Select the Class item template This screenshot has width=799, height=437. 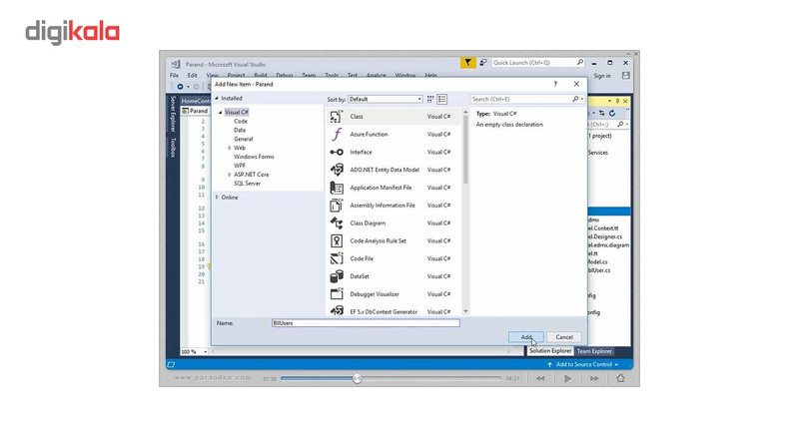[x=393, y=117]
